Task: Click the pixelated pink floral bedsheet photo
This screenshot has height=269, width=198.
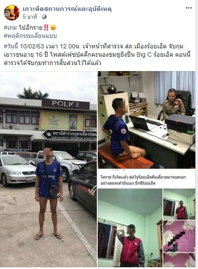Action: coord(179,236)
